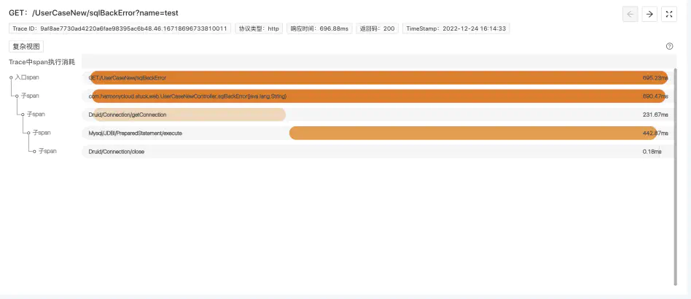Click the Trace ID tag
Viewport: 691px width, 299px height.
click(x=120, y=28)
